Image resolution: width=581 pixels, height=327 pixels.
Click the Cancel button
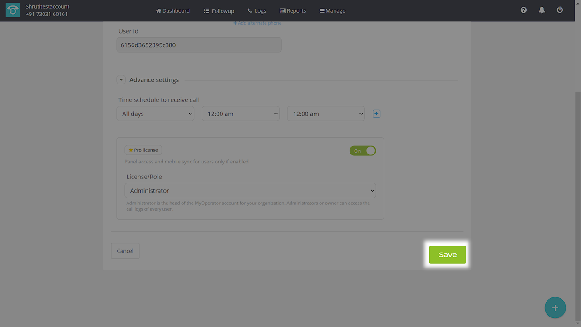click(125, 251)
